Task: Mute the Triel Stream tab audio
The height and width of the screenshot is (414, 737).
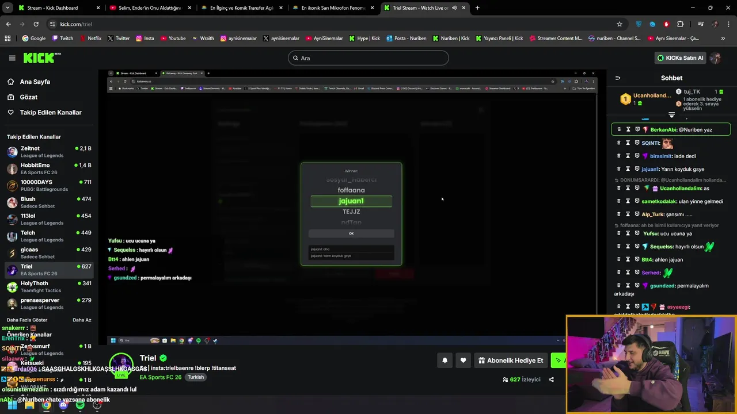Action: pos(454,8)
